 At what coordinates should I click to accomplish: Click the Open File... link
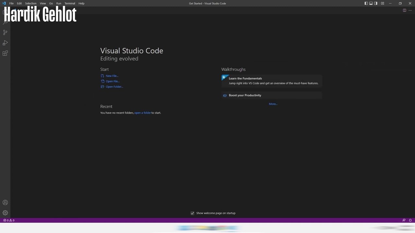[113, 82]
